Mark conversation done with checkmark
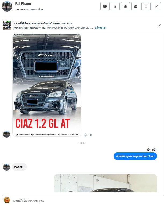 [x=156, y=6]
